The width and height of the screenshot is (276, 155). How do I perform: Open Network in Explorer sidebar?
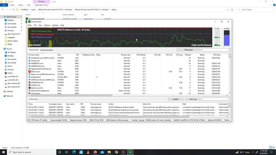9,96
